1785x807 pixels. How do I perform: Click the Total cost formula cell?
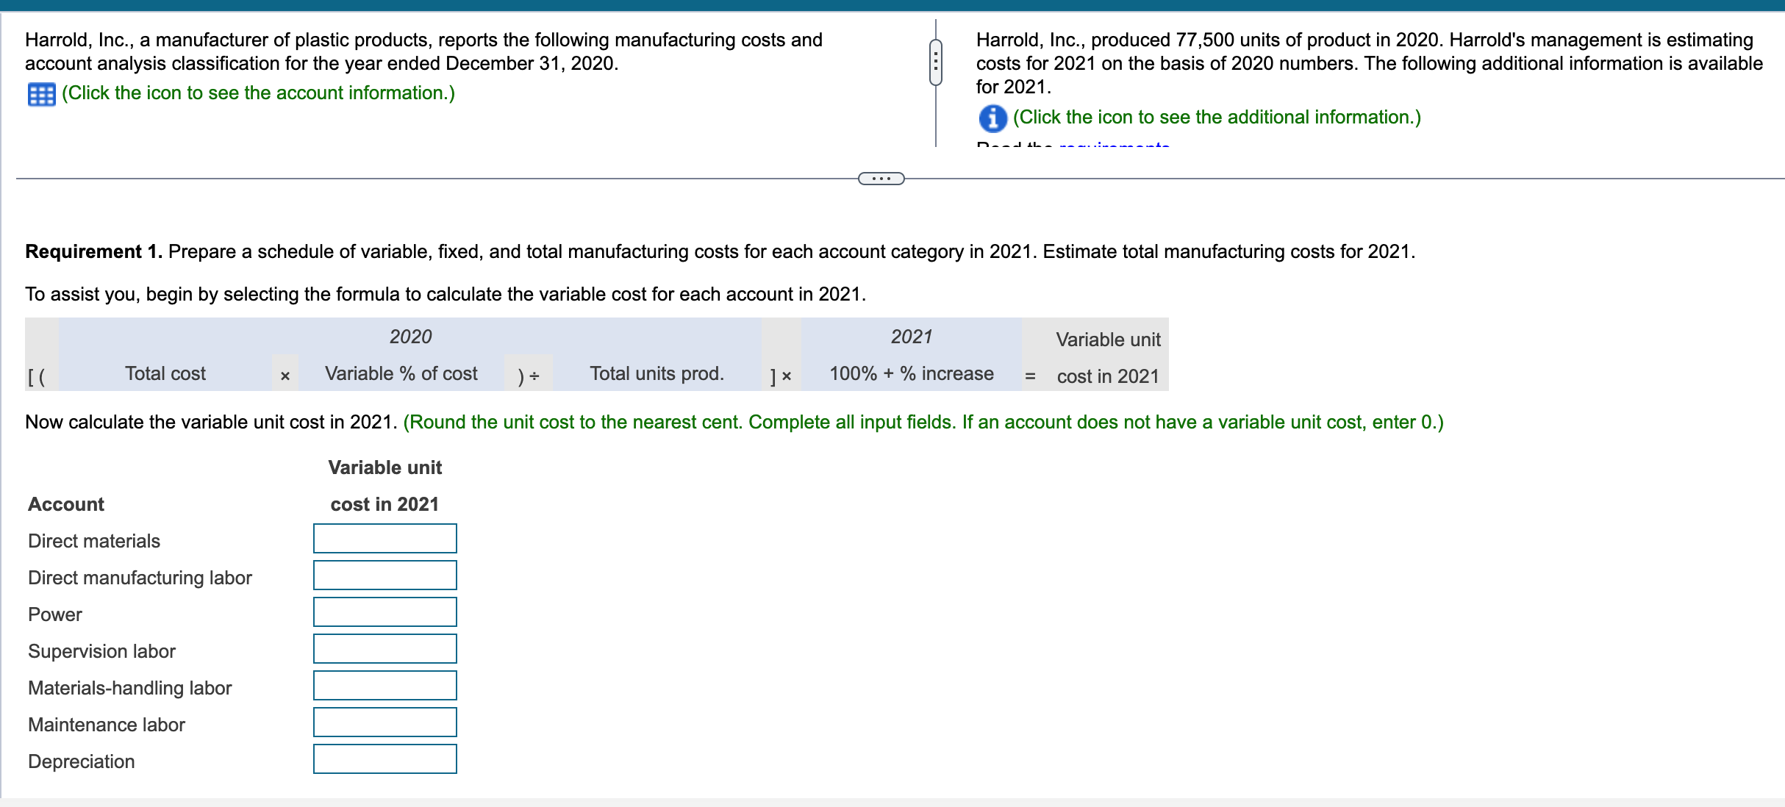tap(165, 373)
